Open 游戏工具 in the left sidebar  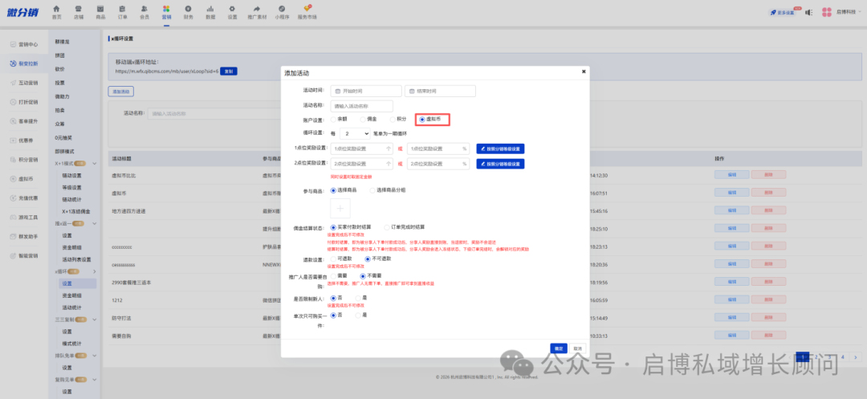coord(24,218)
